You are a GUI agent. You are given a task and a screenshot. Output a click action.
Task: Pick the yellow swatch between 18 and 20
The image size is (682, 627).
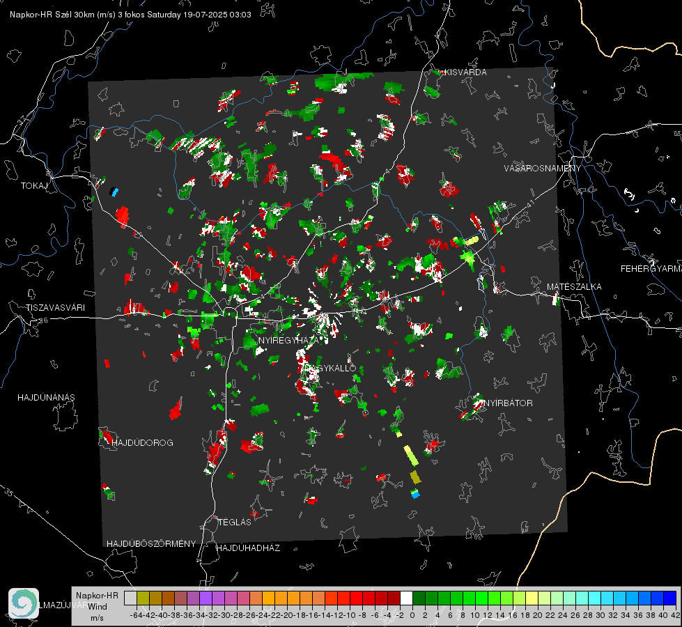pyautogui.click(x=532, y=598)
